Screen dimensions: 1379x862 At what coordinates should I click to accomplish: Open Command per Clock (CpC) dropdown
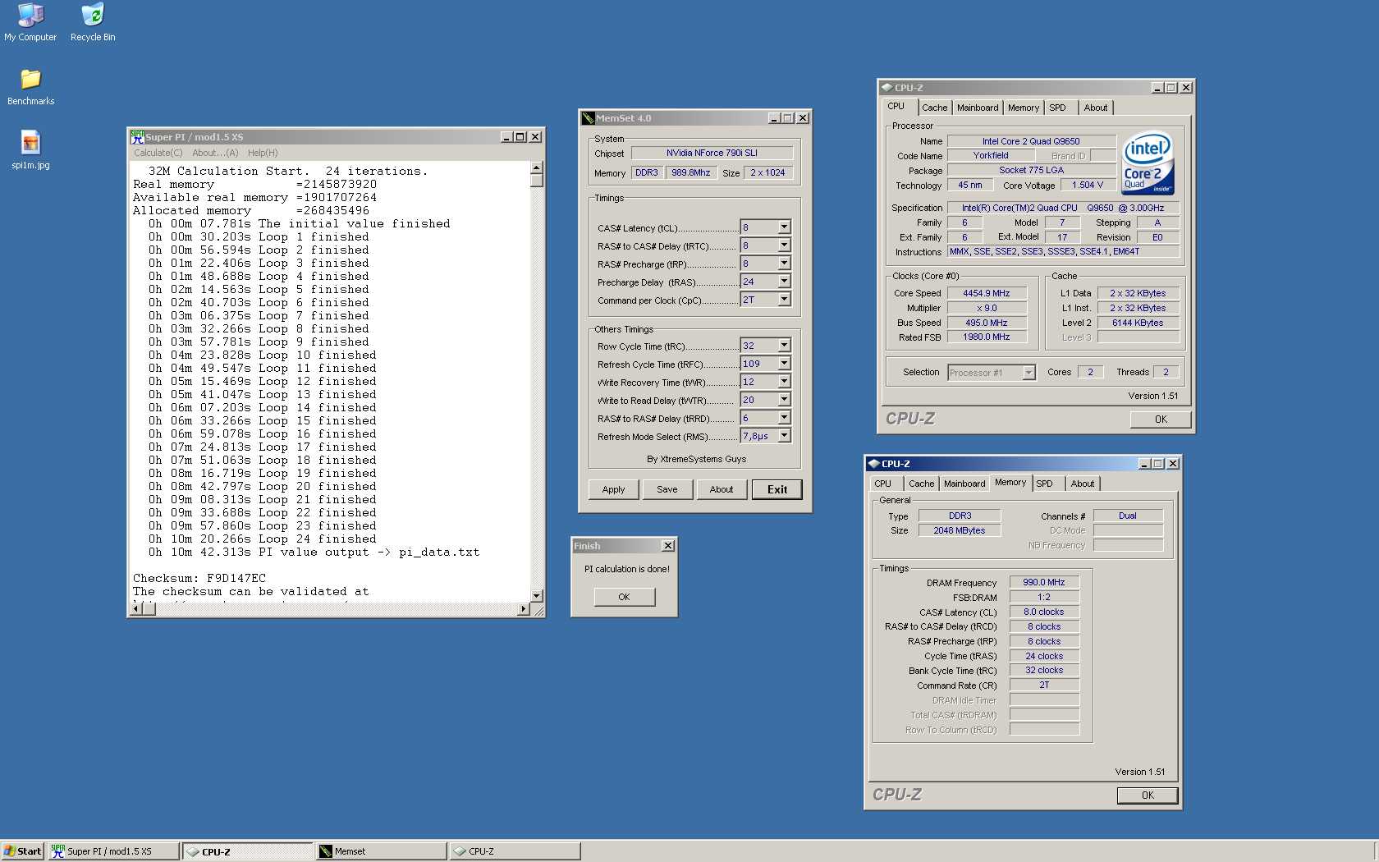tap(784, 300)
